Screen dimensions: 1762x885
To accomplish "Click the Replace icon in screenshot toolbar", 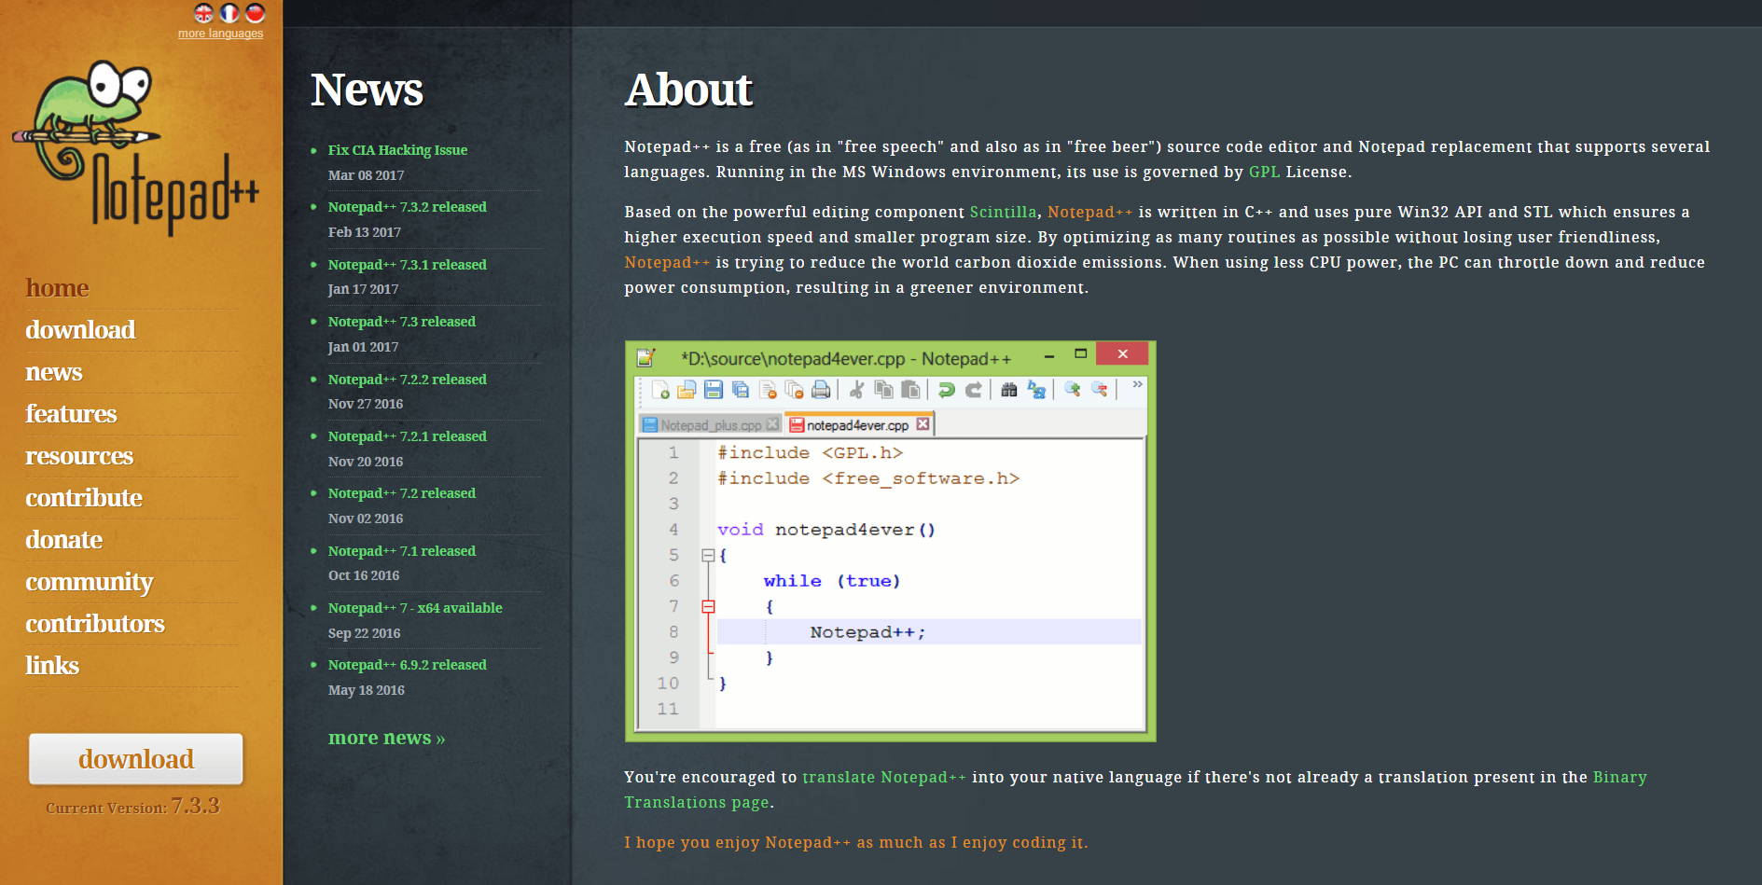I will coord(1036,390).
